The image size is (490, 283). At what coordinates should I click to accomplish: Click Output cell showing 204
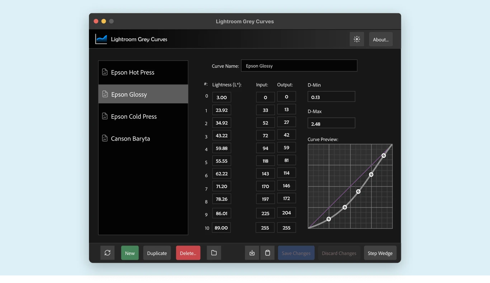click(287, 213)
